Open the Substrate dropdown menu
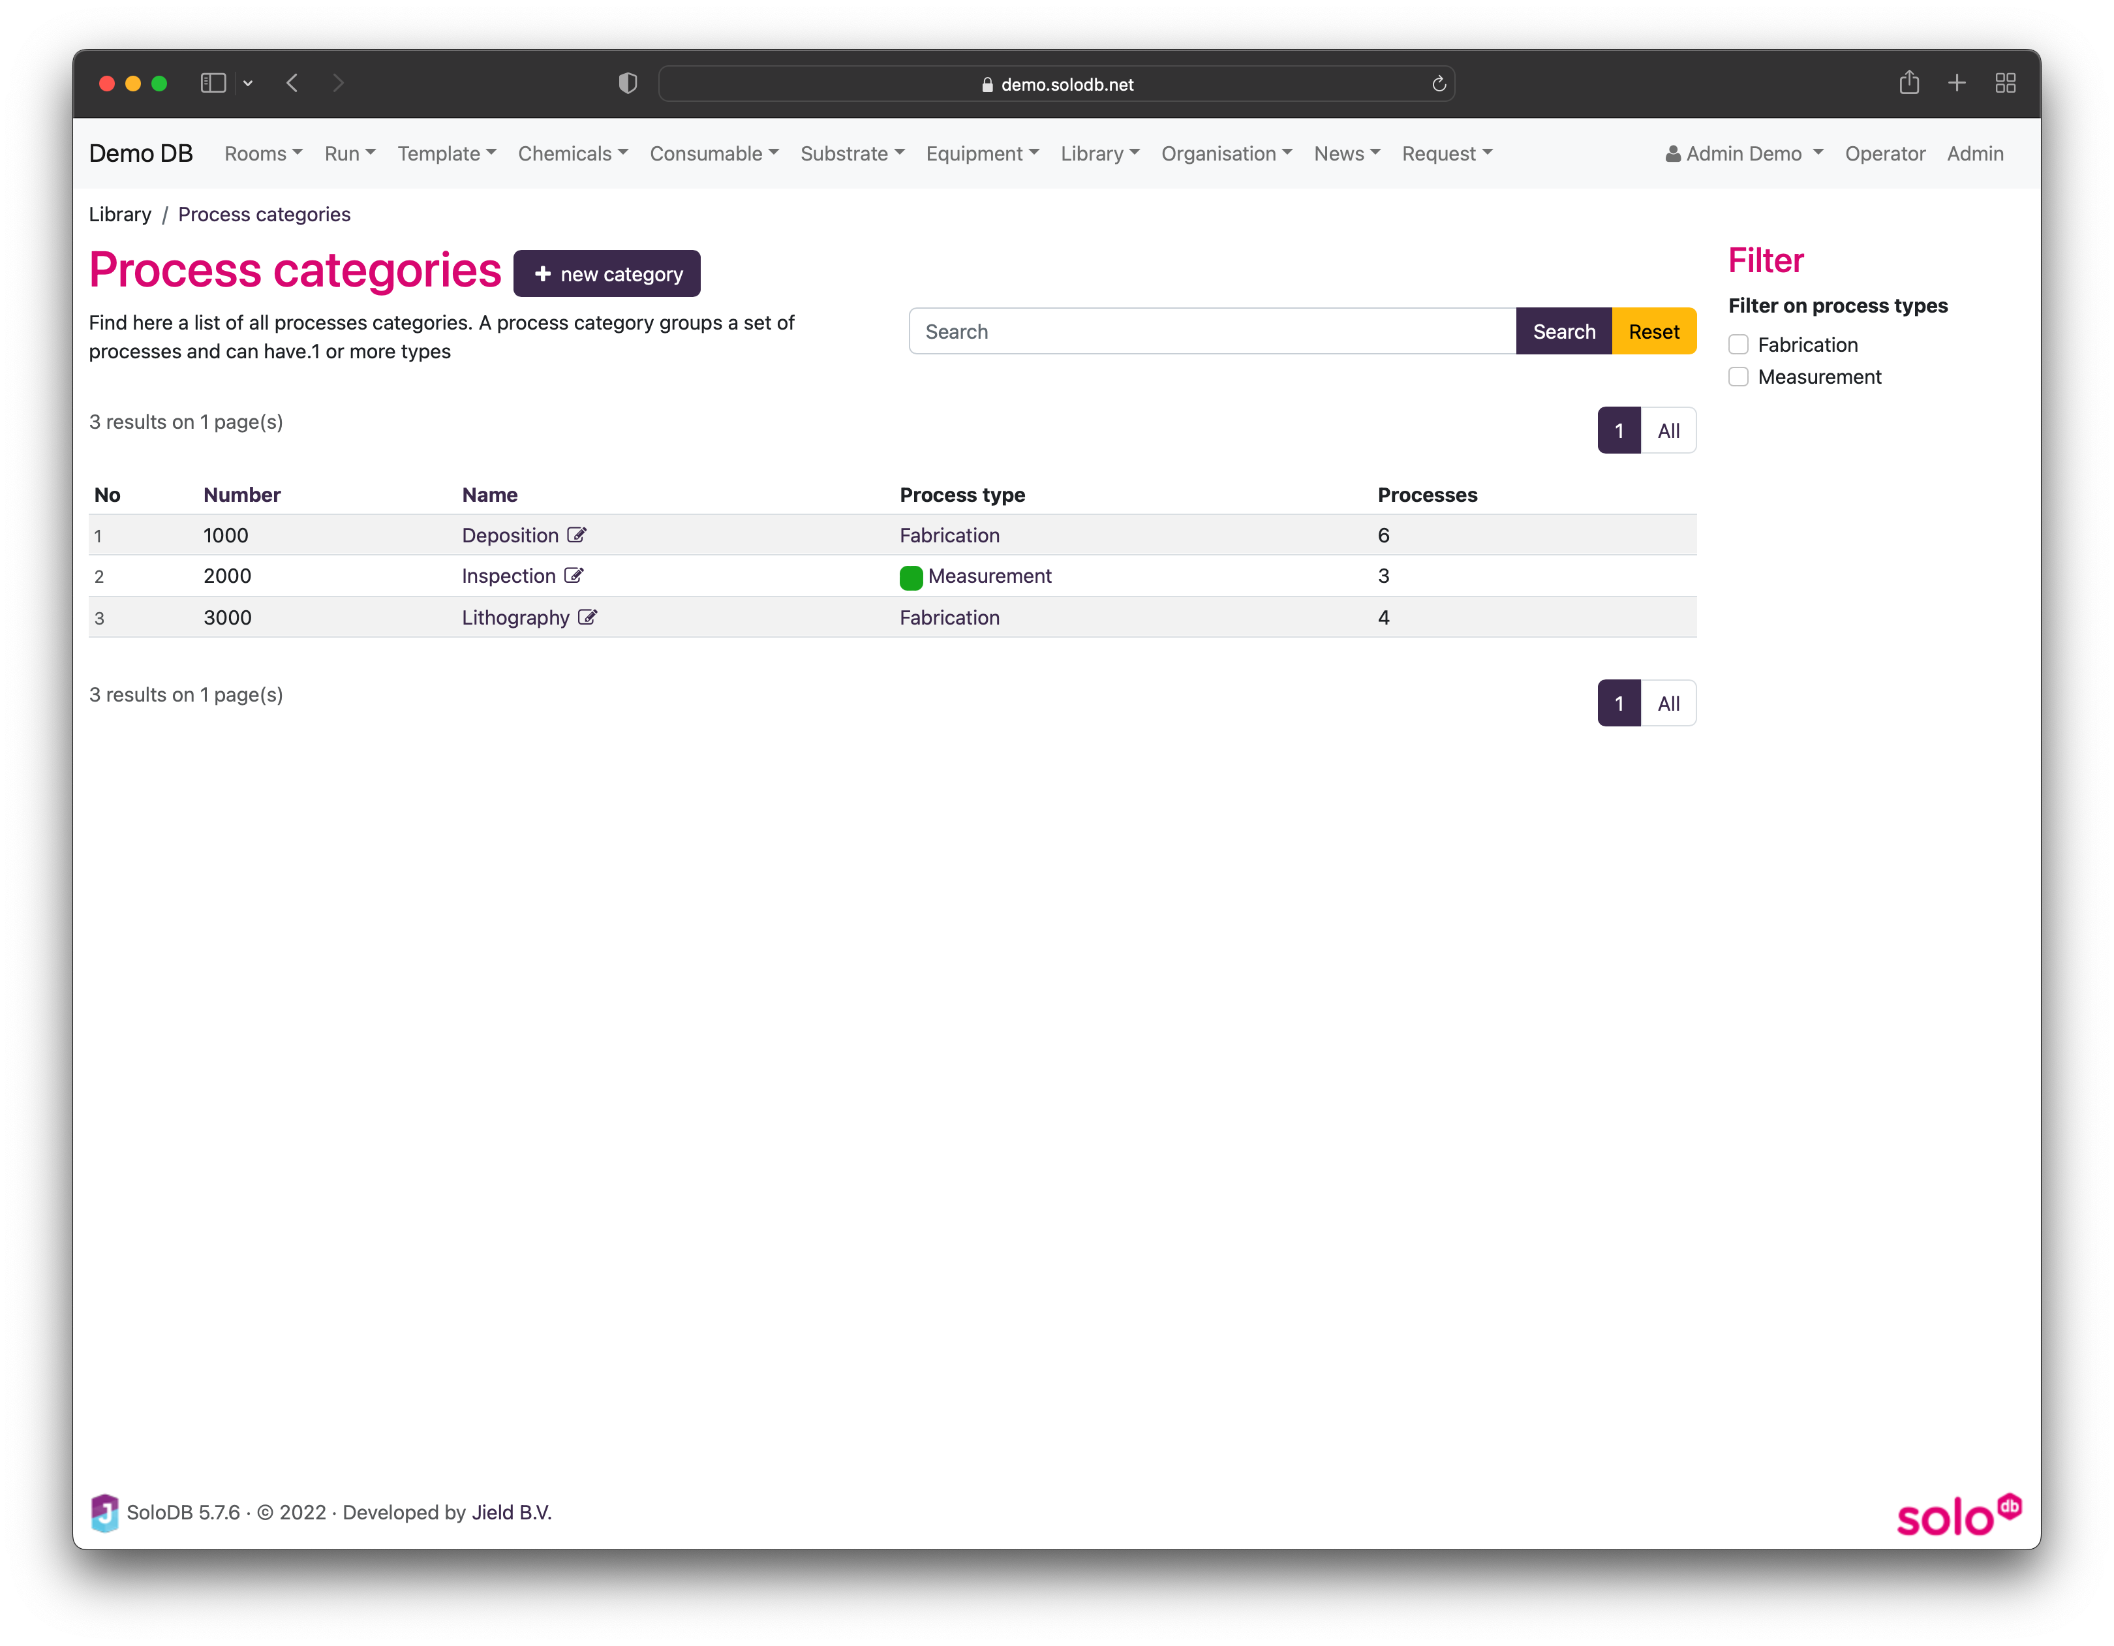Screen dimensions: 2114x1646 853,153
